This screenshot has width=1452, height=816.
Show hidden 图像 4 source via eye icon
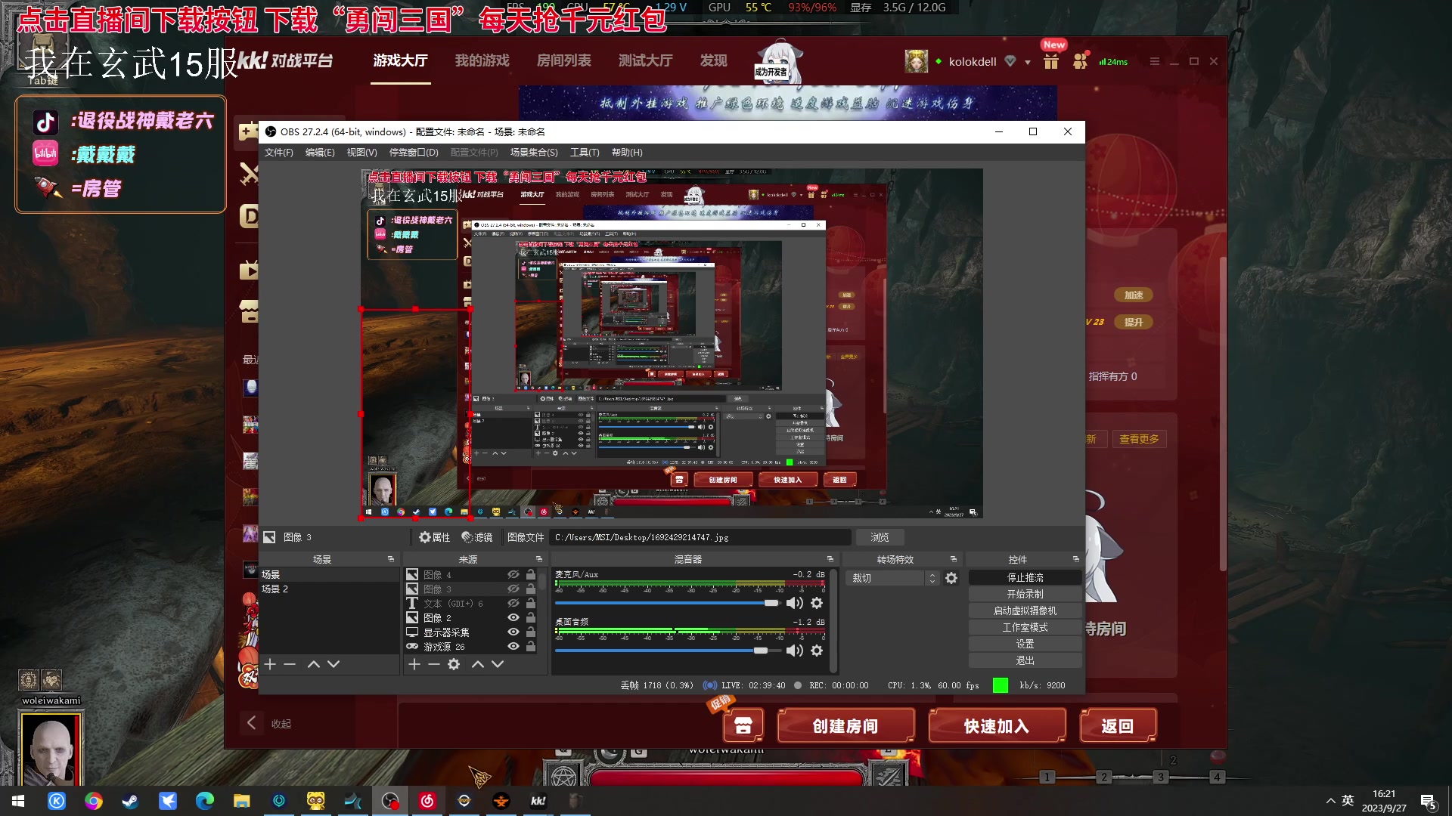513,575
